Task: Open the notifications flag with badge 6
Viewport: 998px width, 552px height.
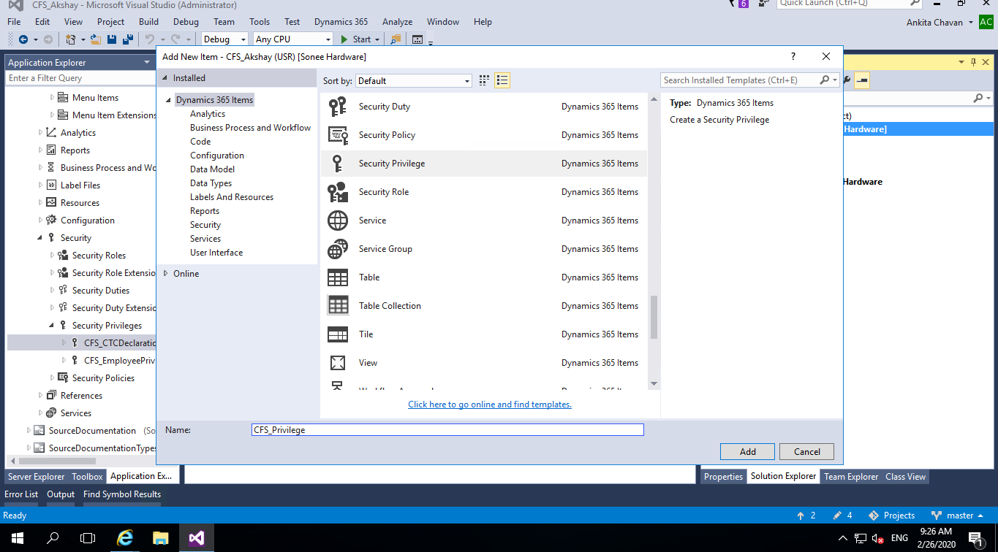Action: (x=740, y=4)
